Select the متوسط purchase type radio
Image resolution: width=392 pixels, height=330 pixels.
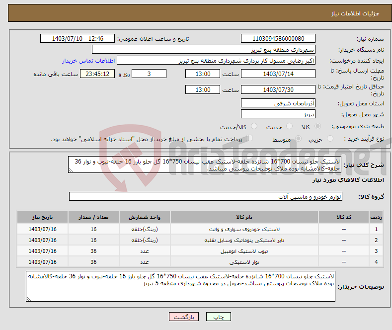[298, 139]
